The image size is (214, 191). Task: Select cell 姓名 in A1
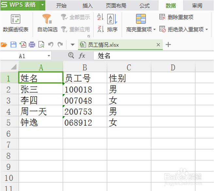[x=41, y=78]
